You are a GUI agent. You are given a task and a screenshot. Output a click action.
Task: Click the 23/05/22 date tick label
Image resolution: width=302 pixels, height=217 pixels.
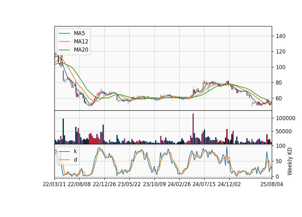tap(129, 184)
